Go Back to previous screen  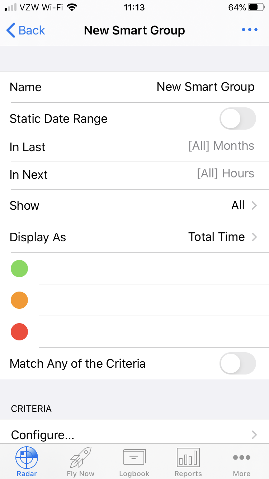[x=26, y=30]
